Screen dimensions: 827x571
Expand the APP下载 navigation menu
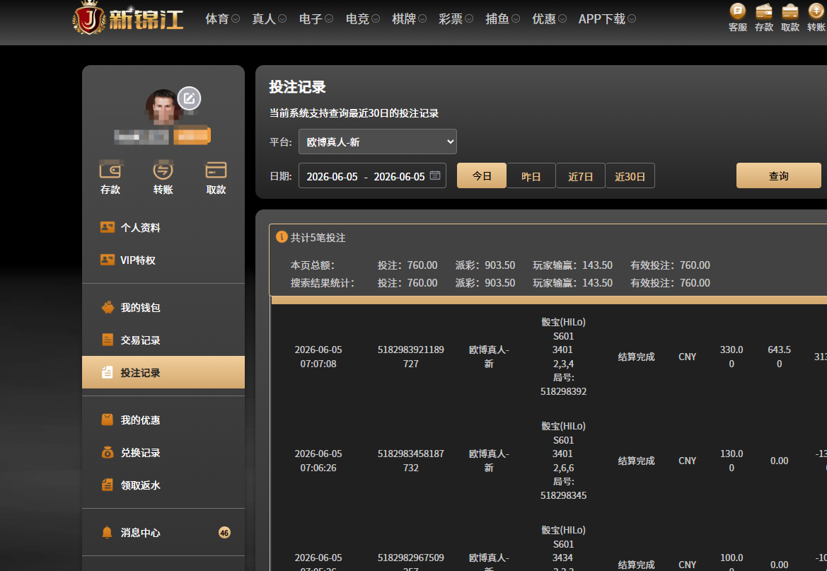pyautogui.click(x=607, y=19)
